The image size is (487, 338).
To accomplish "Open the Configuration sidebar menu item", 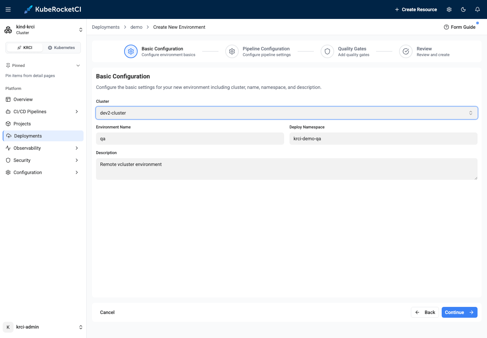I will click(43, 172).
